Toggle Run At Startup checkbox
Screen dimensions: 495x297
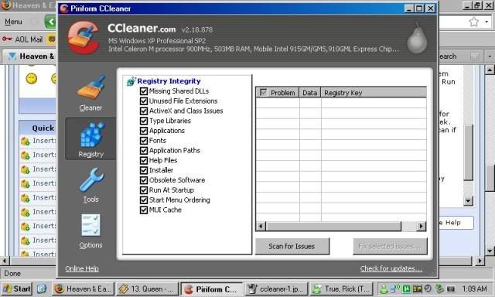click(144, 190)
